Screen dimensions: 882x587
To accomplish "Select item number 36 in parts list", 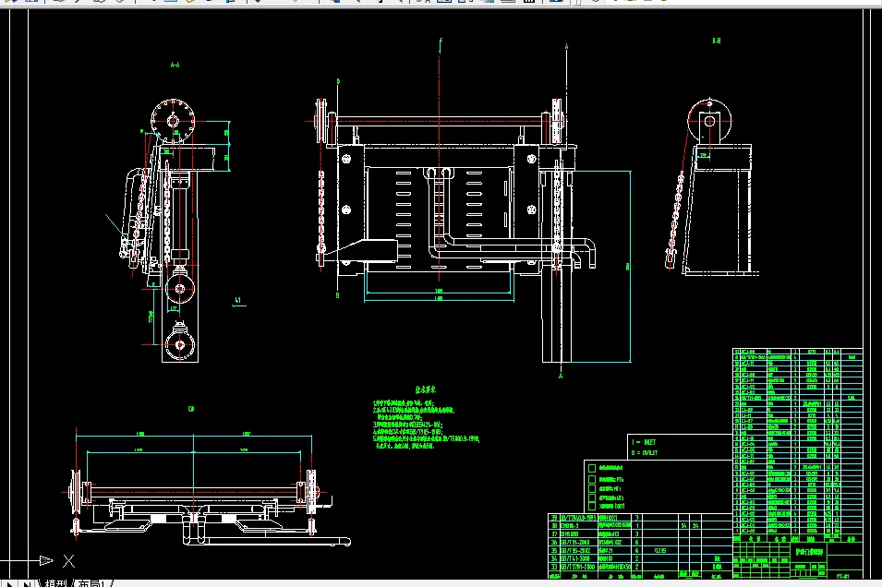I will 554,543.
